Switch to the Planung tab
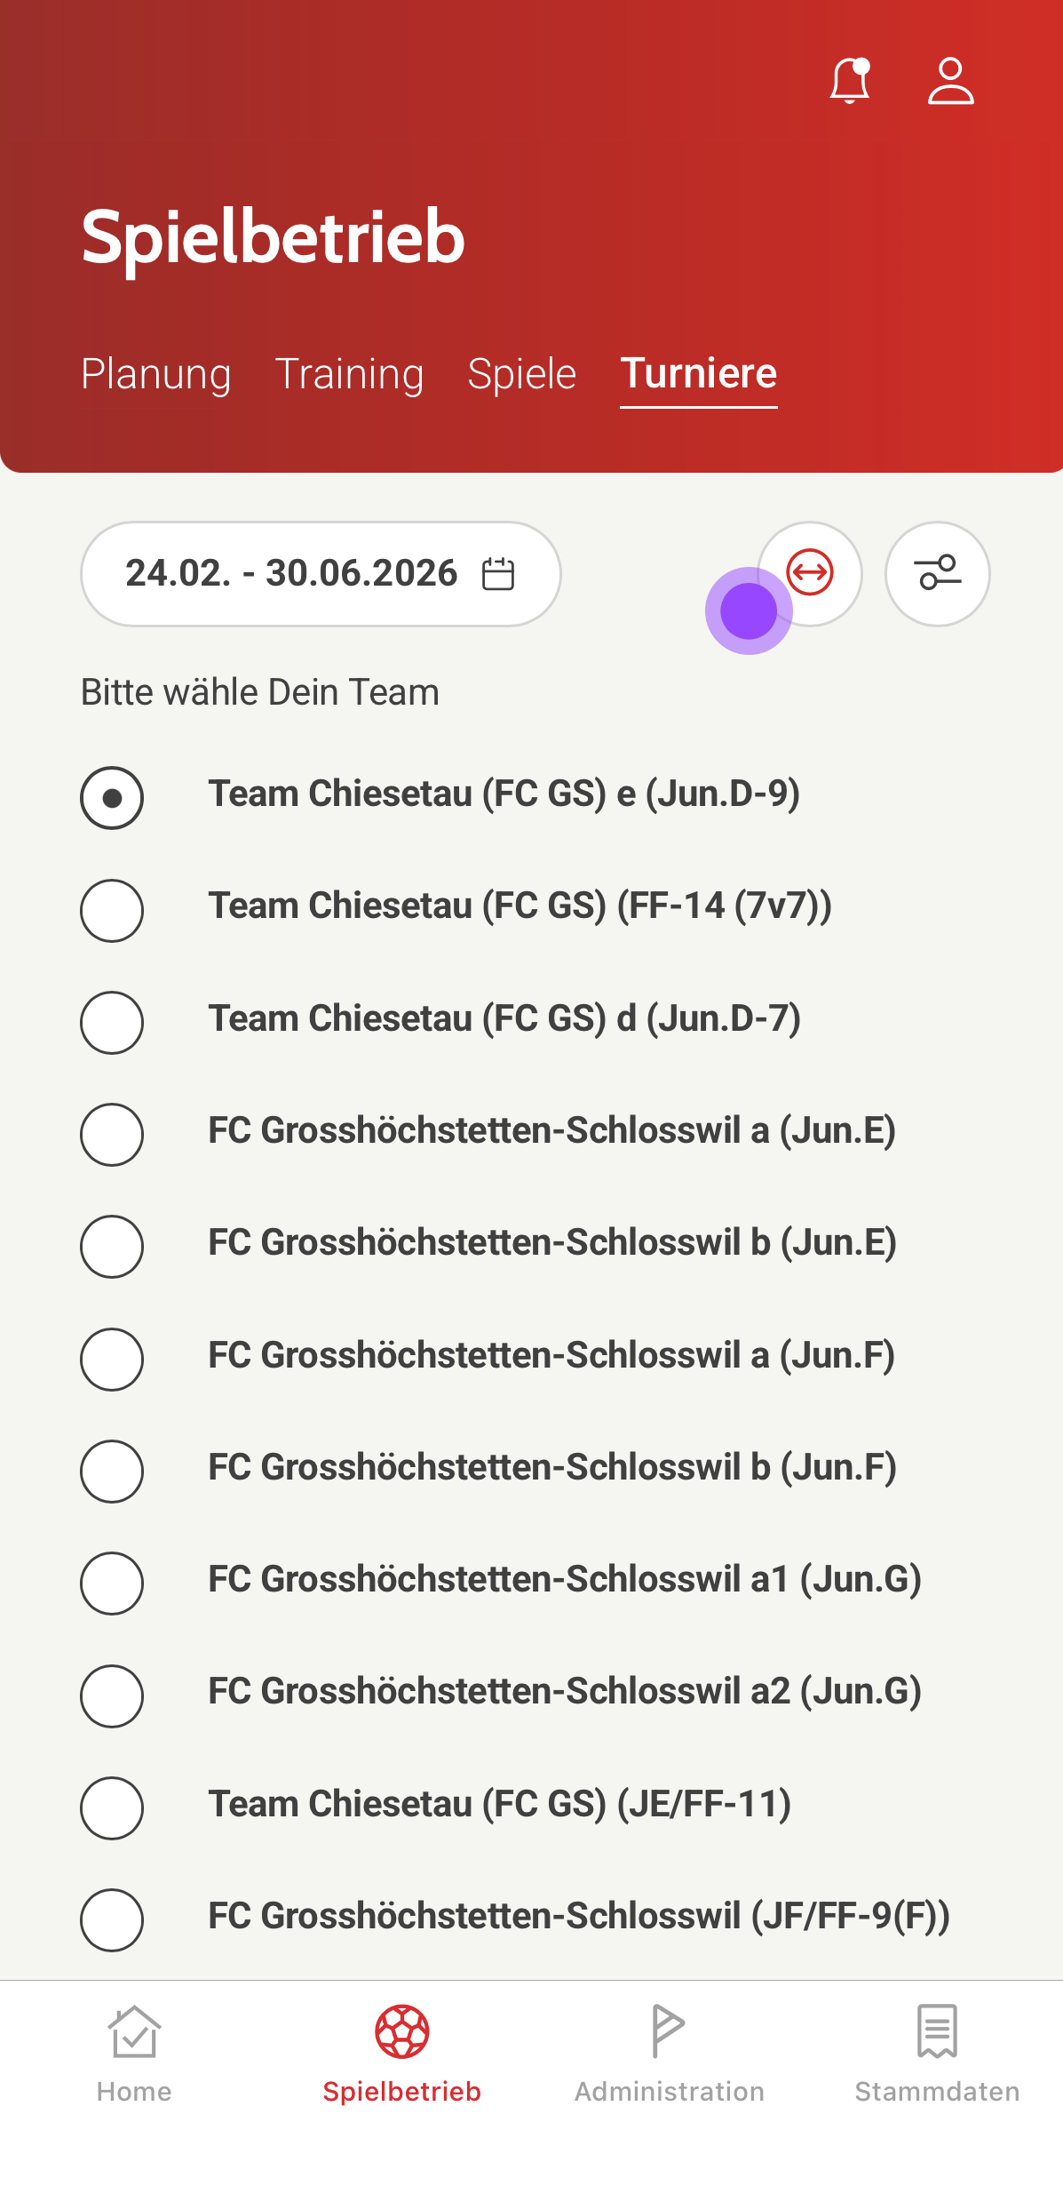Viewport: 1063px width, 2202px height. click(156, 374)
